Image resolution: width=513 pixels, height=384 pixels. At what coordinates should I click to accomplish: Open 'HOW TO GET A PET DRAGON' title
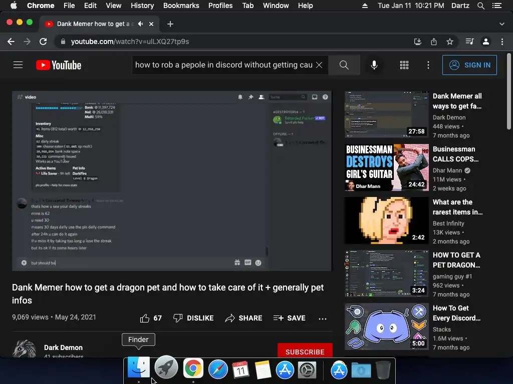pos(456,260)
